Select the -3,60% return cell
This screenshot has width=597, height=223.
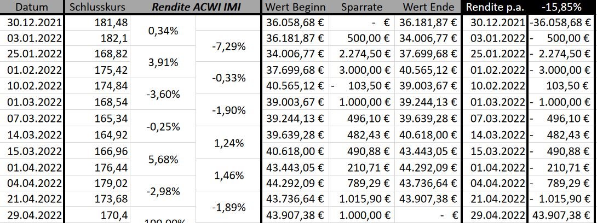pyautogui.click(x=163, y=93)
